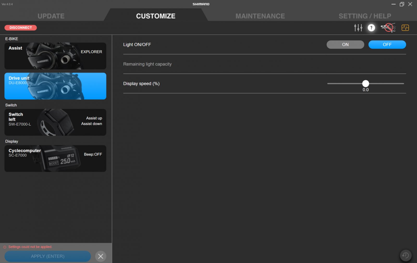Click the circular restore history icon
The width and height of the screenshot is (417, 263).
click(406, 255)
